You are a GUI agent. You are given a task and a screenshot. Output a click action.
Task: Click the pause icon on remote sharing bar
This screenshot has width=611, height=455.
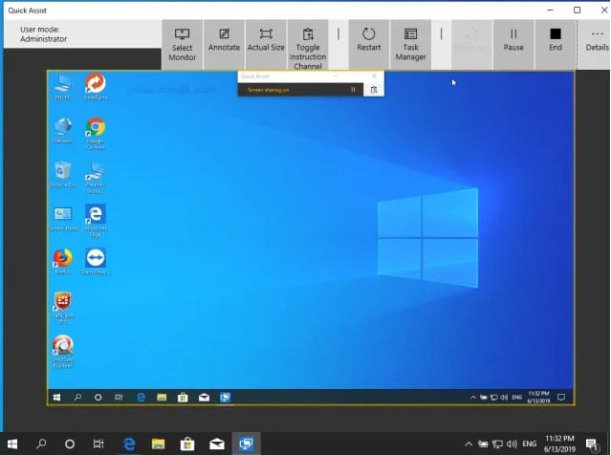tap(353, 90)
